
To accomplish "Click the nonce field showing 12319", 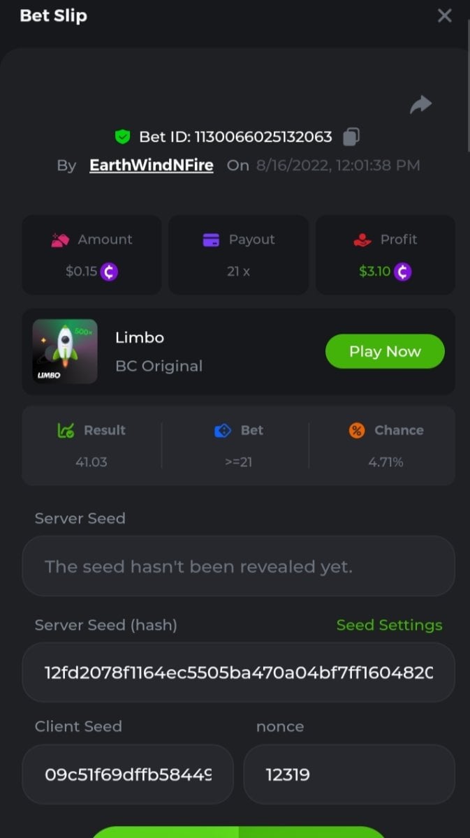I will pos(348,774).
